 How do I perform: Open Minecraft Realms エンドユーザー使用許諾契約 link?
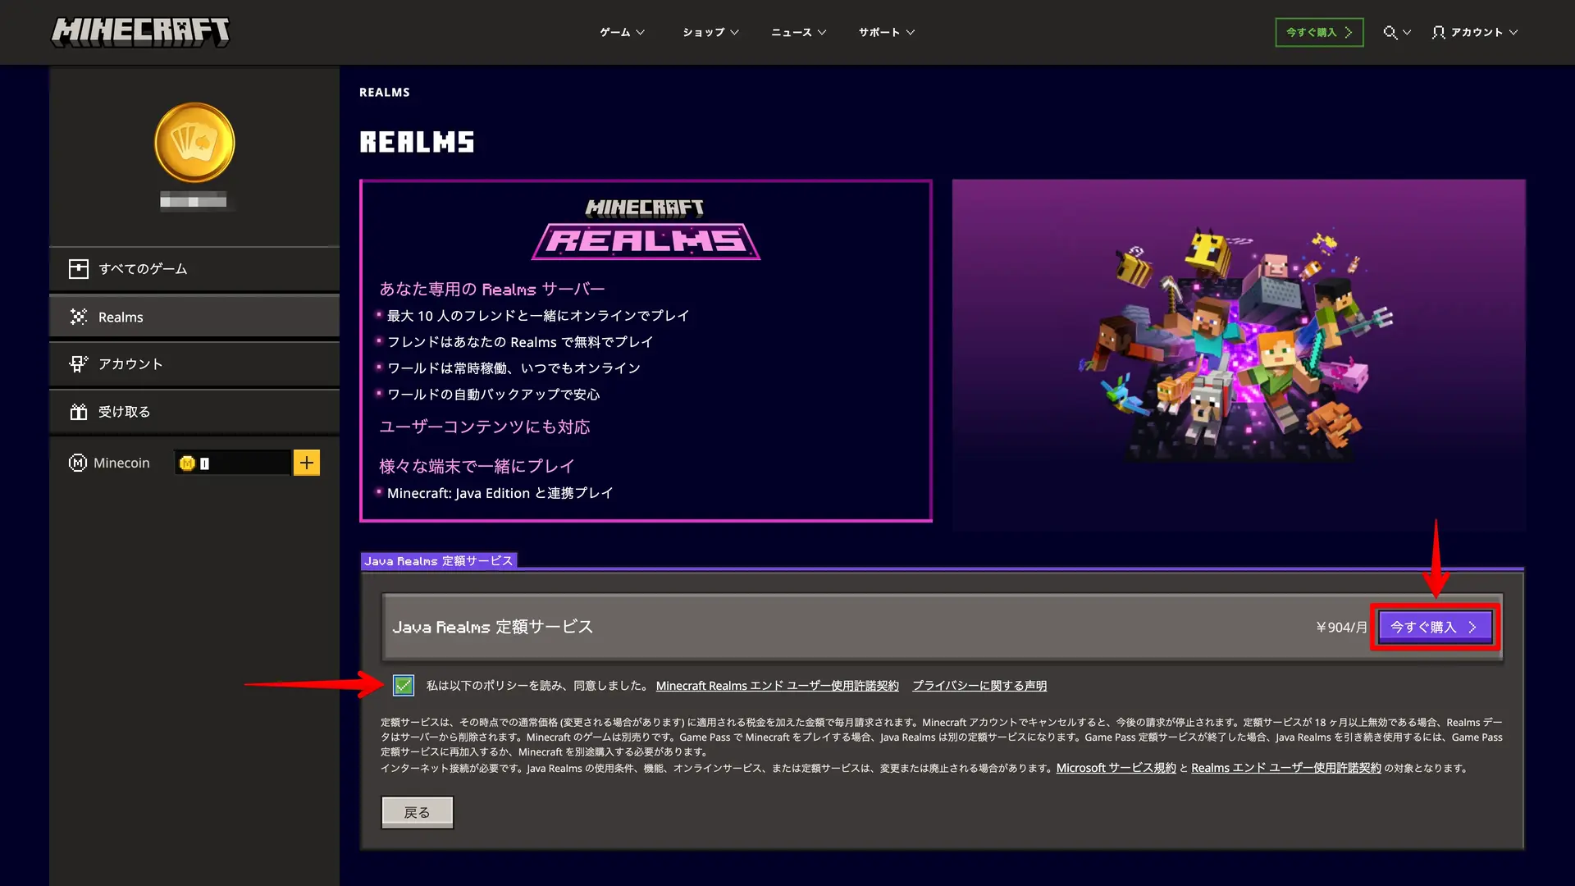[777, 686]
